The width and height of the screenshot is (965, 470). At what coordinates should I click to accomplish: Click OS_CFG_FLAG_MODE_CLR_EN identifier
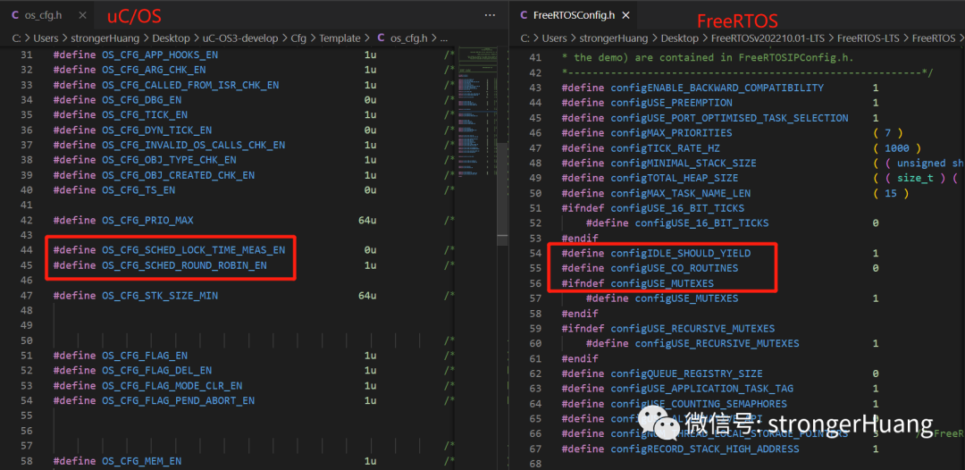coord(172,386)
